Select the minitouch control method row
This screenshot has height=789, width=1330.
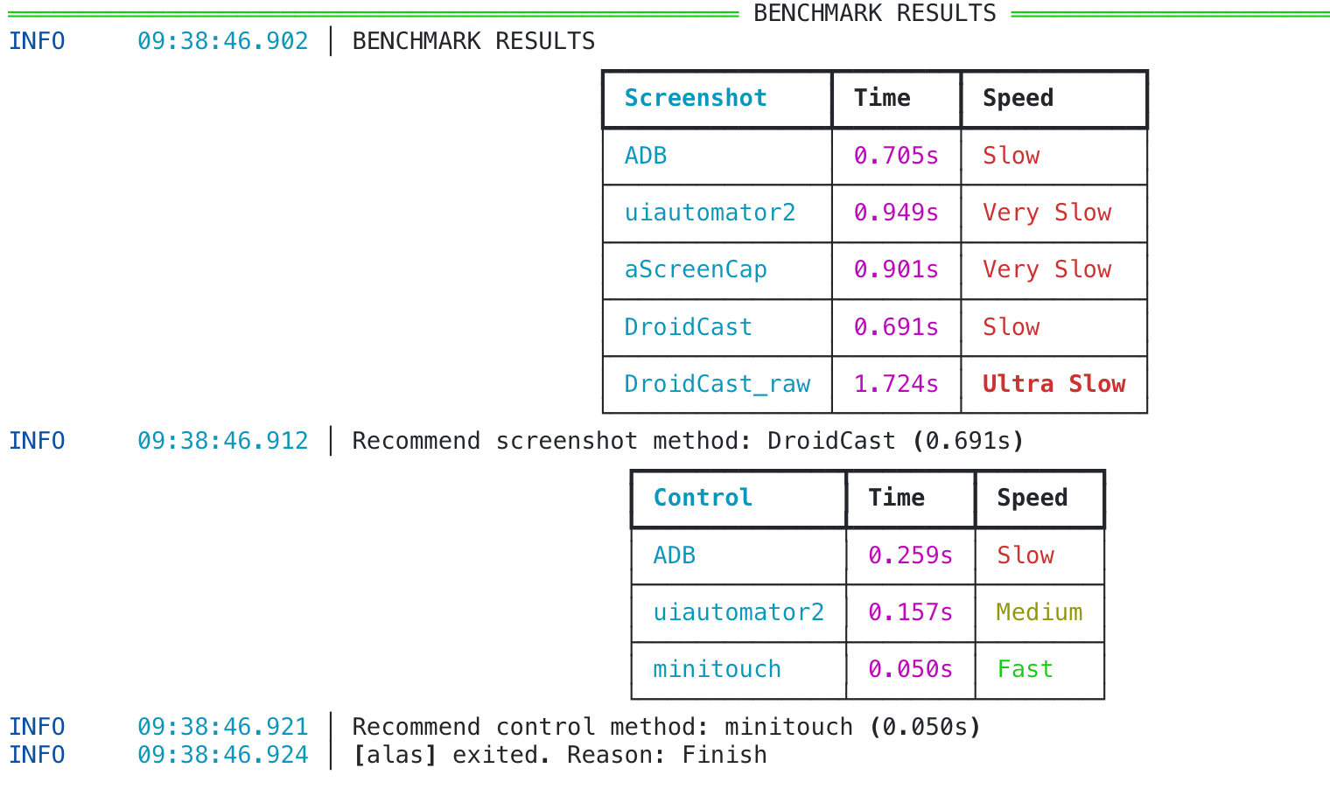[717, 668]
